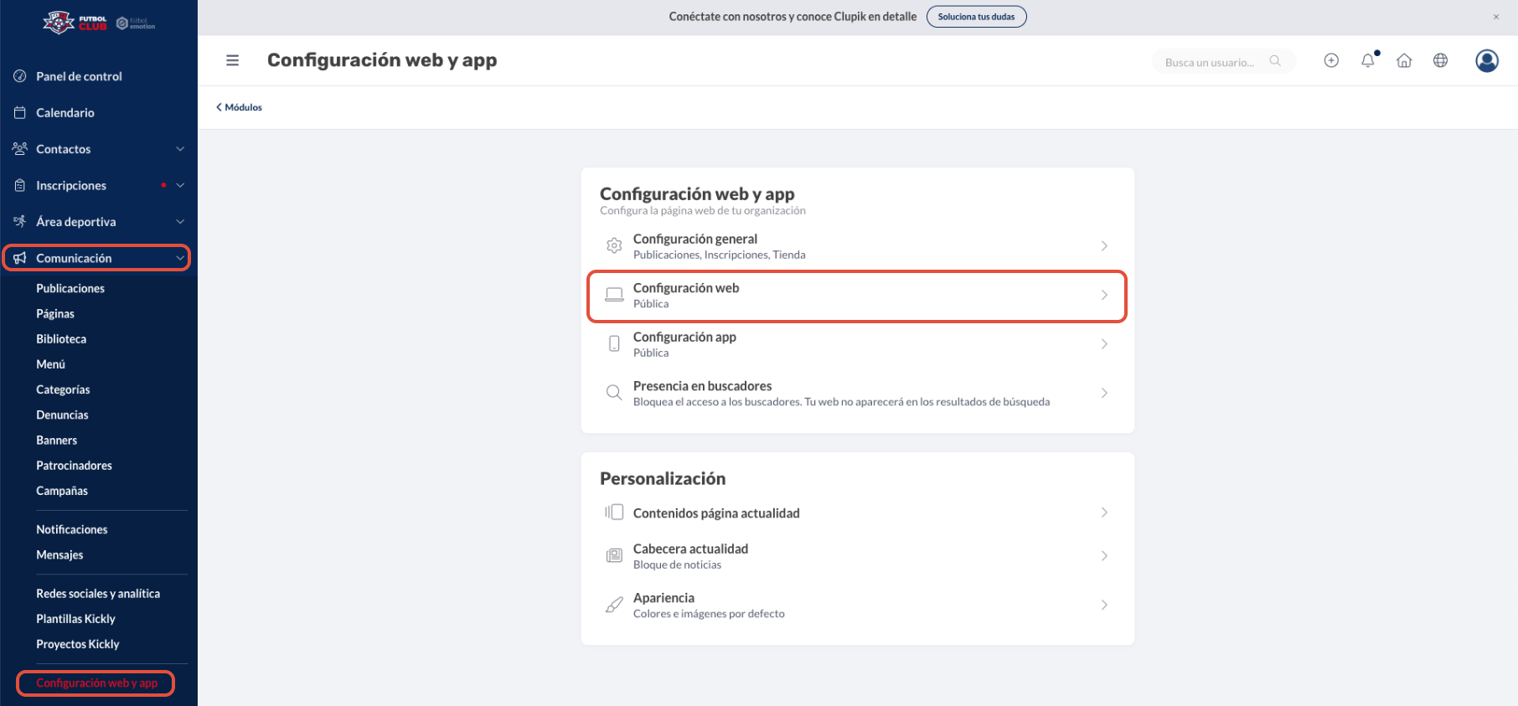Open the globe language icon
Viewport: 1518px width, 706px height.
tap(1440, 60)
